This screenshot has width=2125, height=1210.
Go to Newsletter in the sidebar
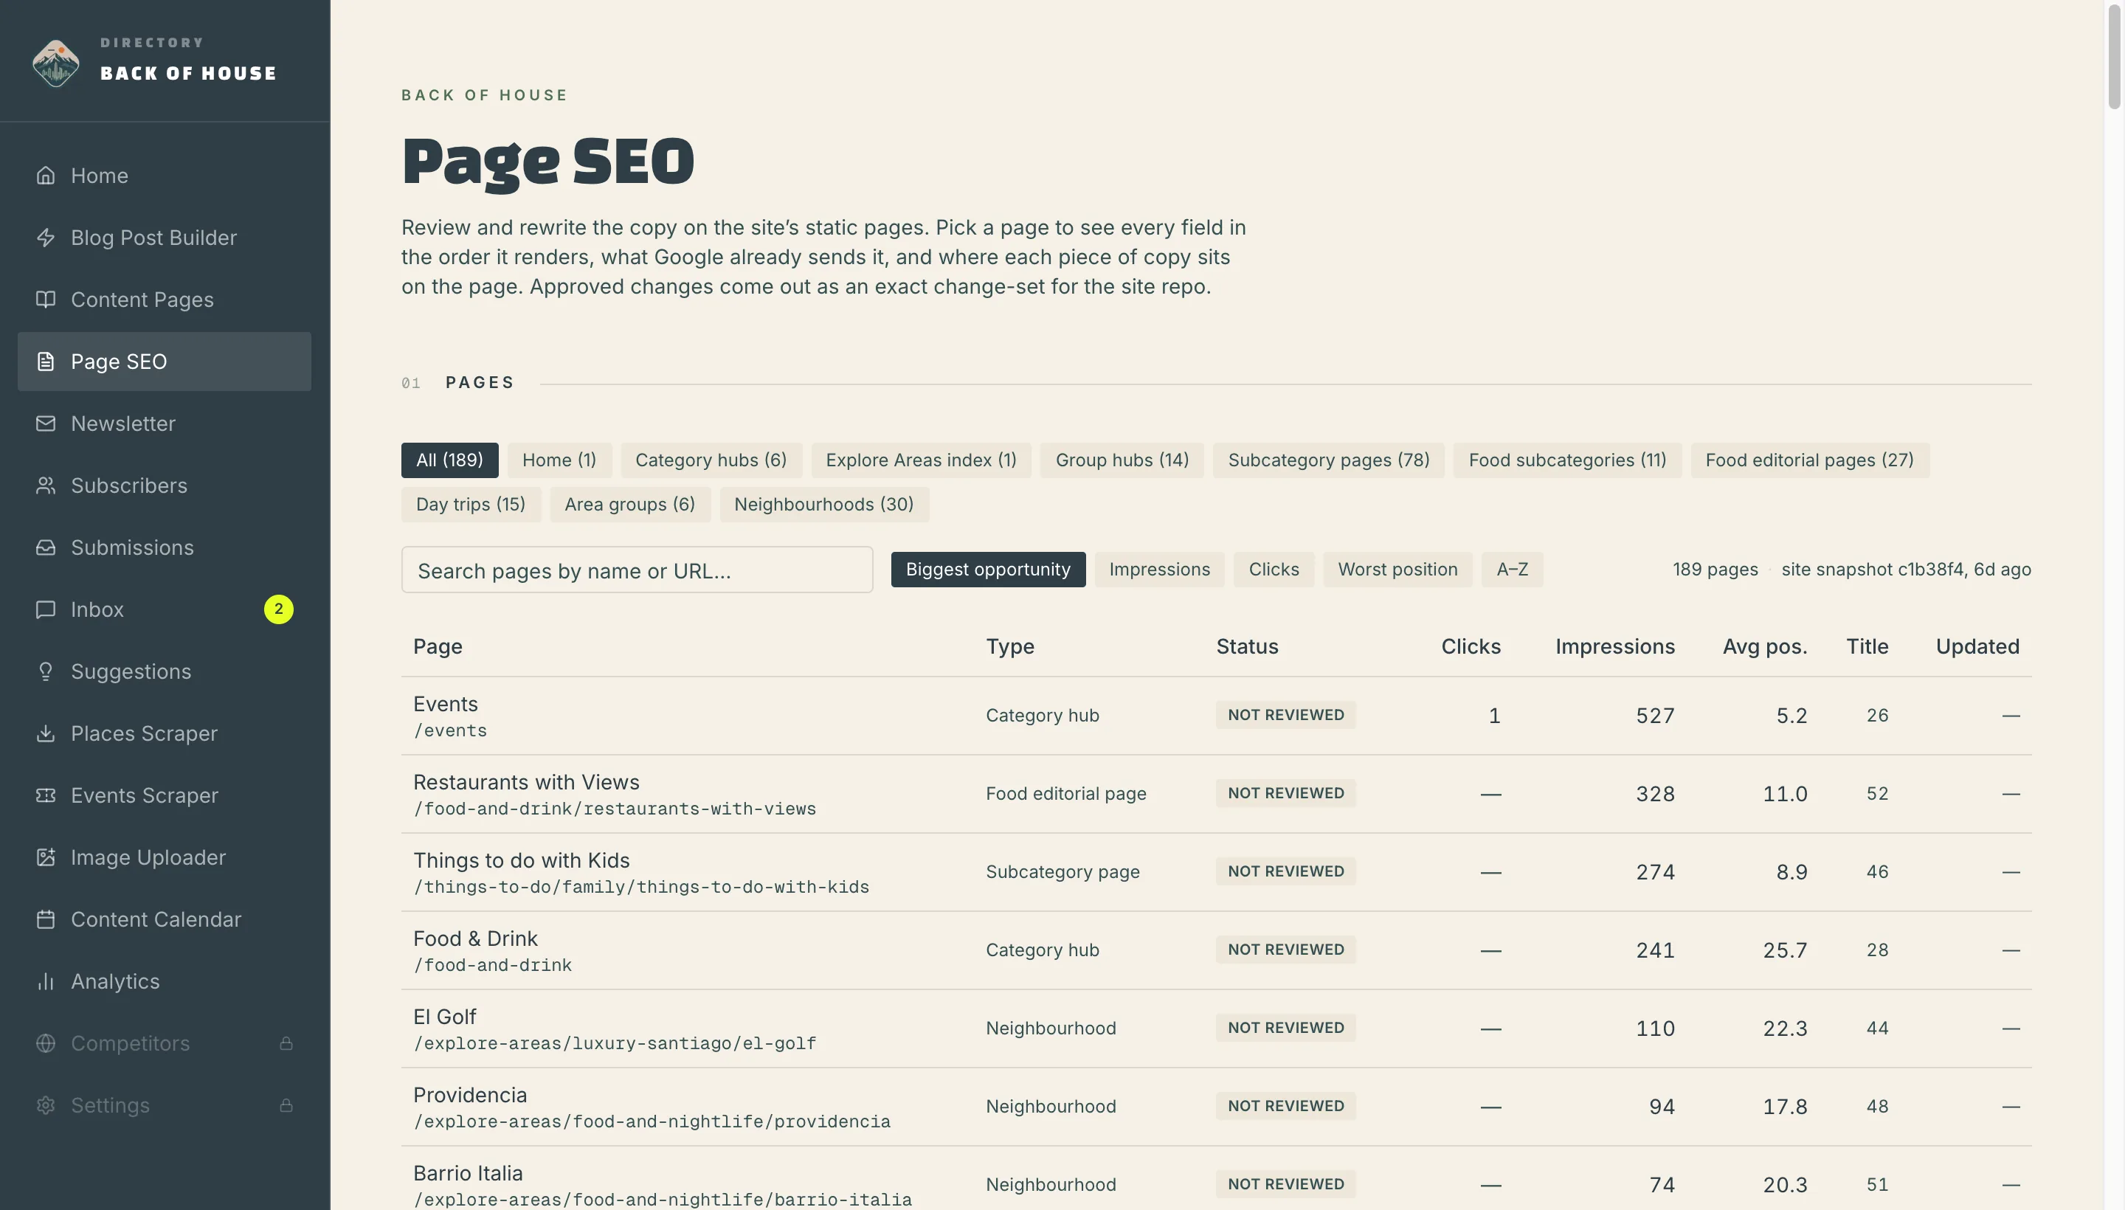[165, 423]
